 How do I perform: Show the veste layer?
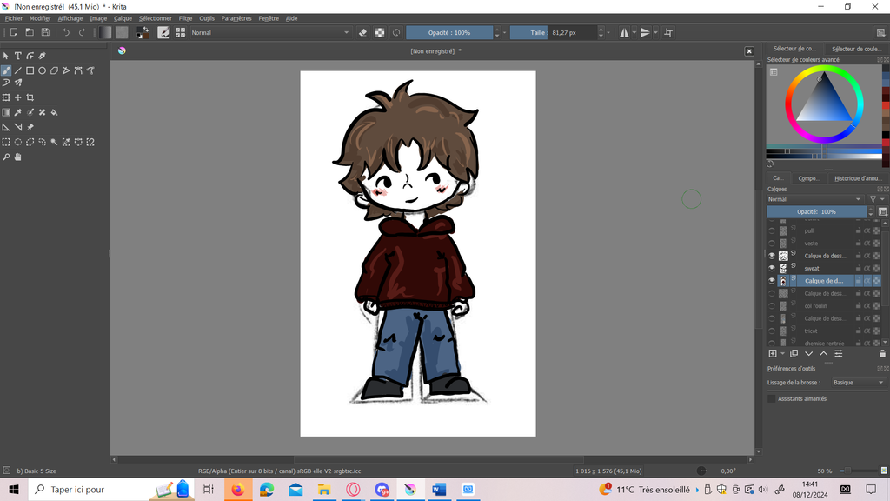[x=772, y=244]
